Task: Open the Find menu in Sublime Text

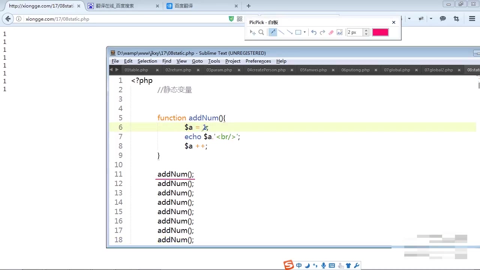Action: click(x=166, y=61)
